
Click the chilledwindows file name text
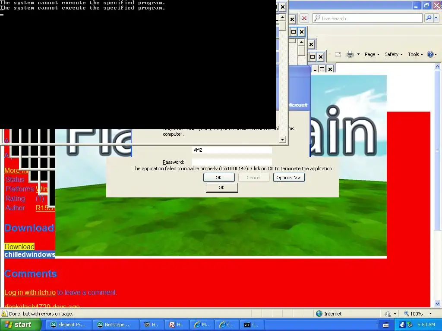(x=30, y=254)
